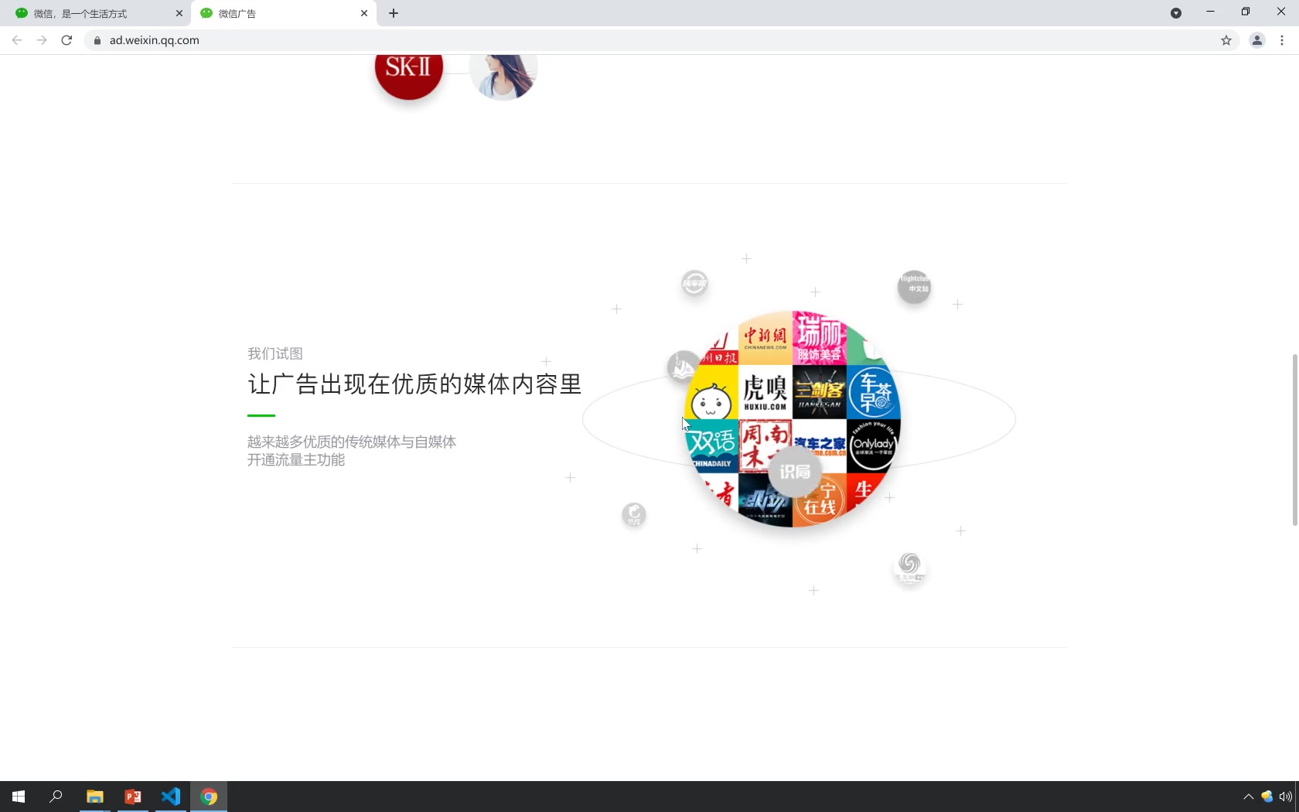
Task: Click the browser back arrow
Action: pos(17,40)
